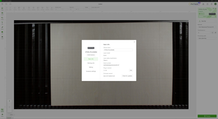This screenshot has height=119, width=218.
Task: Click the auto-measure thickness icon
Action: (213, 32)
